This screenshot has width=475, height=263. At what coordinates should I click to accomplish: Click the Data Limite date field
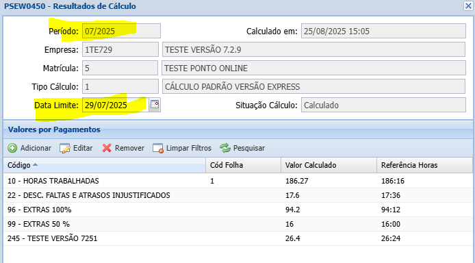tap(116, 105)
